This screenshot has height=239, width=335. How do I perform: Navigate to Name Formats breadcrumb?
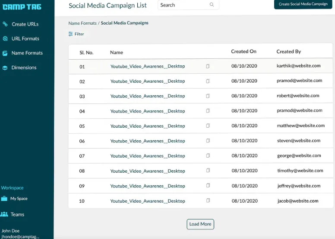point(82,23)
